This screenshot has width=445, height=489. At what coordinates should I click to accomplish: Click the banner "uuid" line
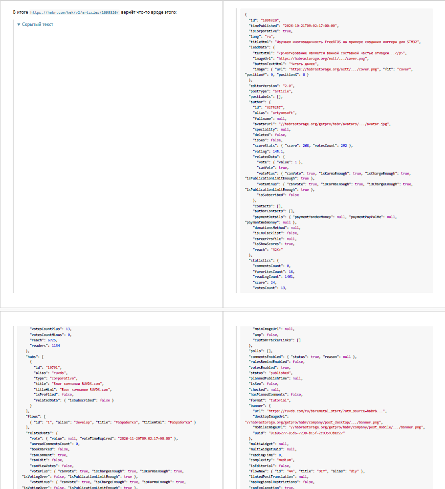(x=299, y=433)
